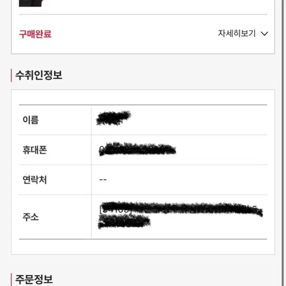286x286 pixels.
Task: Click the empty 연락처 value showing dashes
Action: [x=103, y=180]
